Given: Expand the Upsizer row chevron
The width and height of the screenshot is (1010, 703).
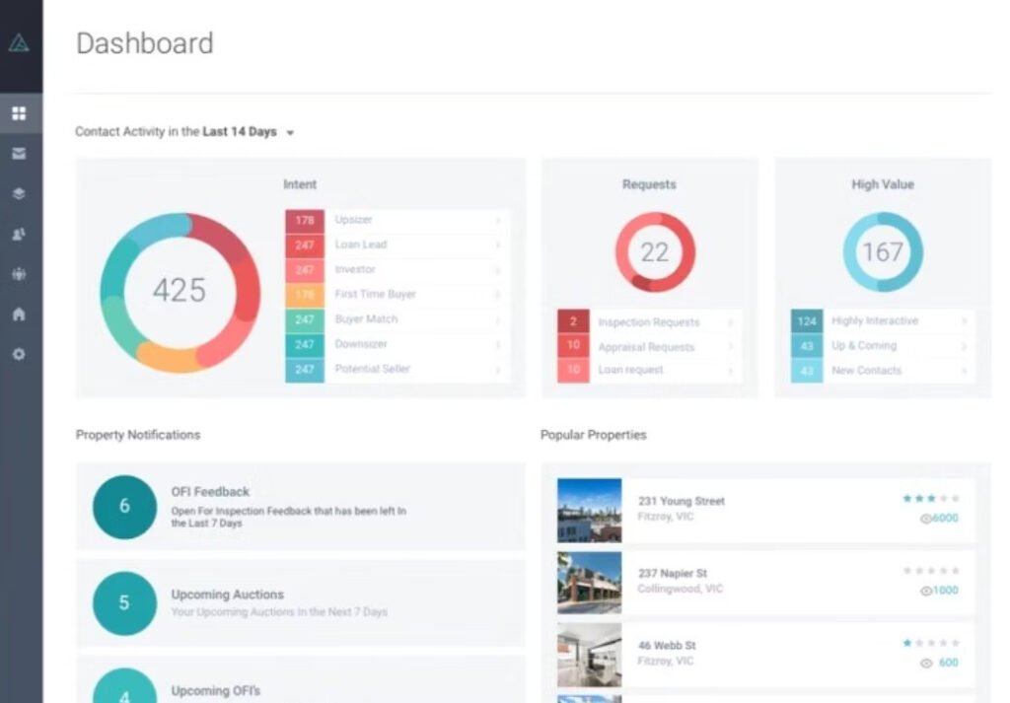Looking at the screenshot, I should click(497, 220).
